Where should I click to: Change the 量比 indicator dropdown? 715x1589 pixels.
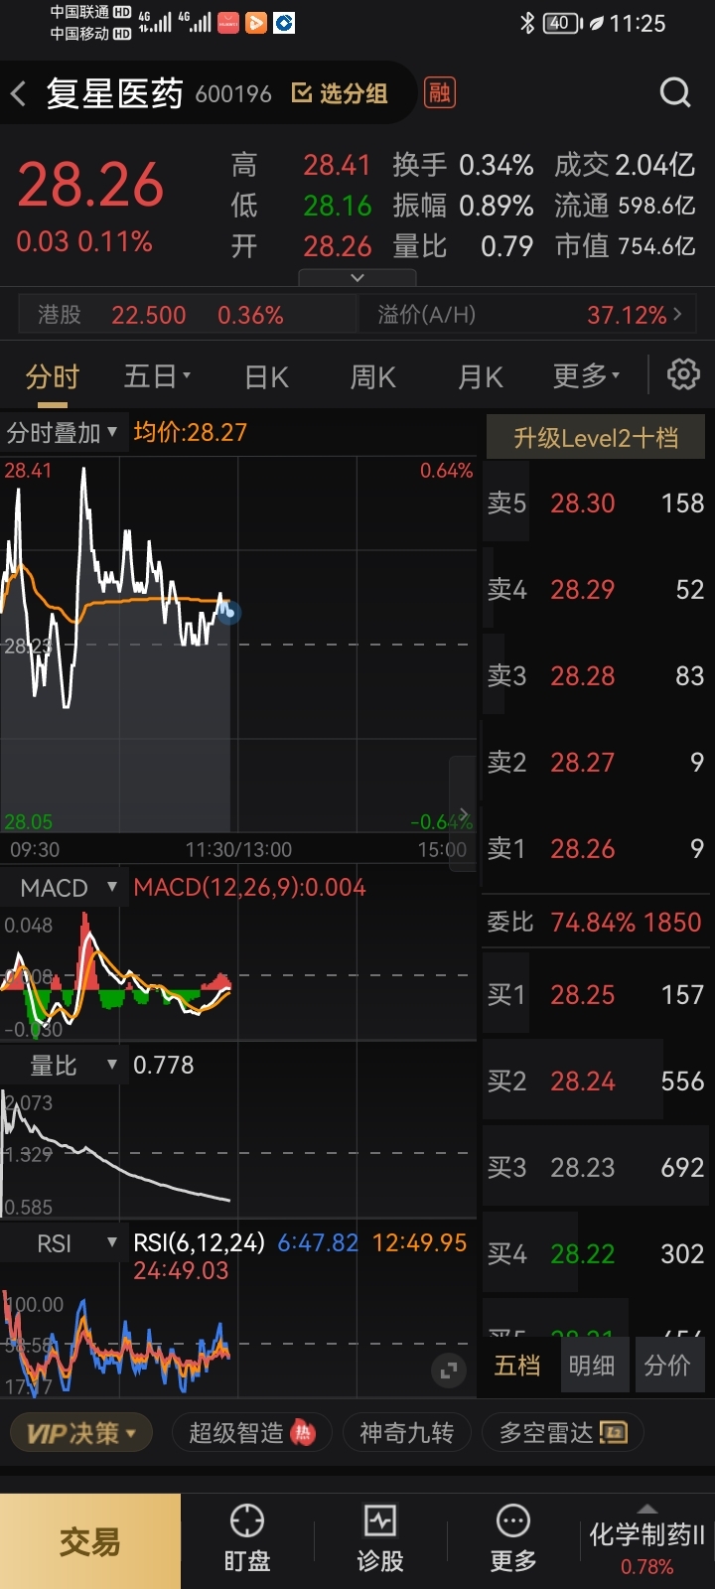coord(63,1066)
